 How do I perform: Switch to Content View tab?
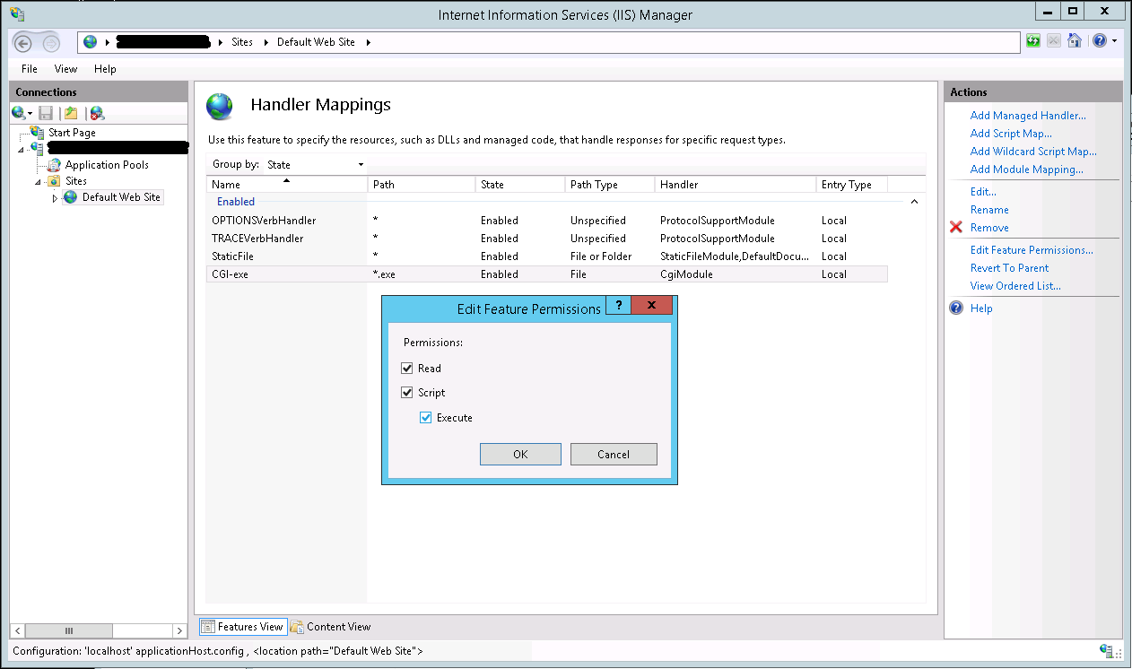click(330, 627)
